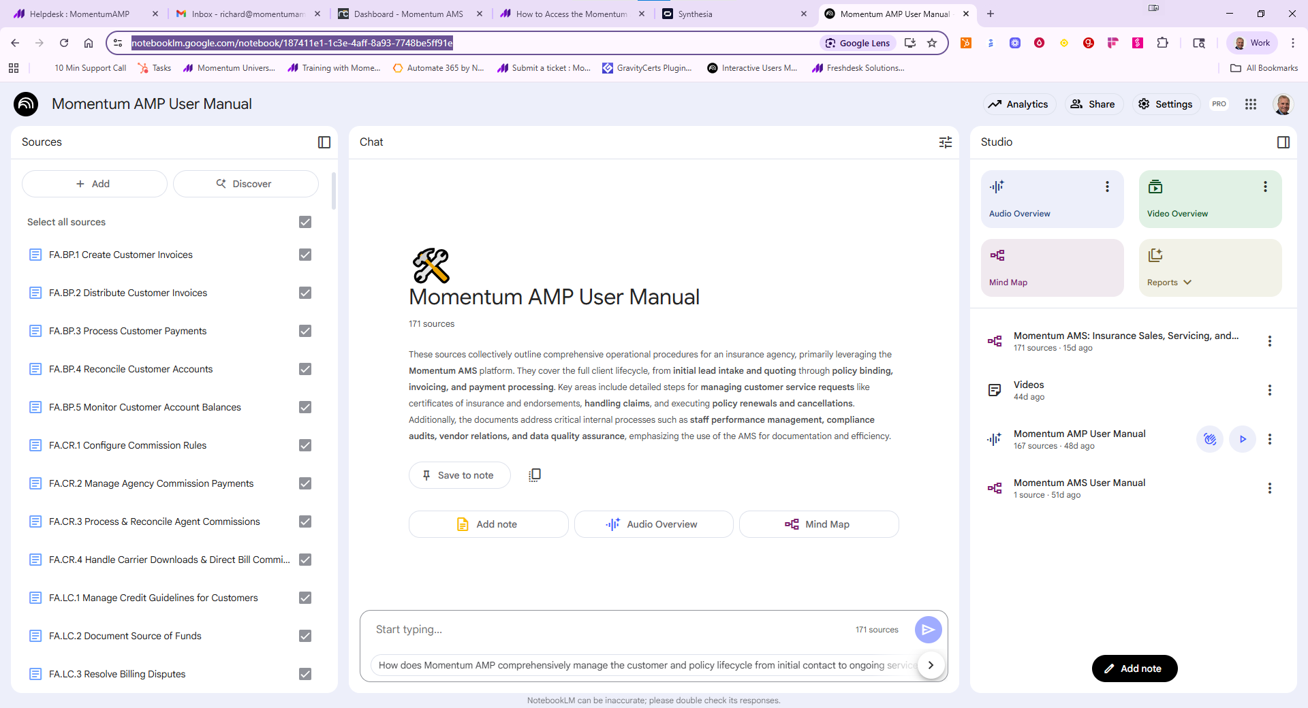
Task: Click the Discover sources button
Action: 245,184
